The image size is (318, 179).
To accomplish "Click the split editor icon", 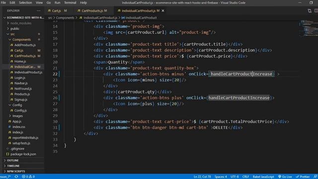I will click(316, 10).
